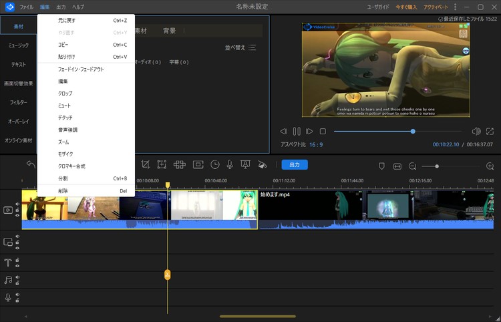Stop playback with the square button
The image size is (501, 322).
pyautogui.click(x=323, y=132)
